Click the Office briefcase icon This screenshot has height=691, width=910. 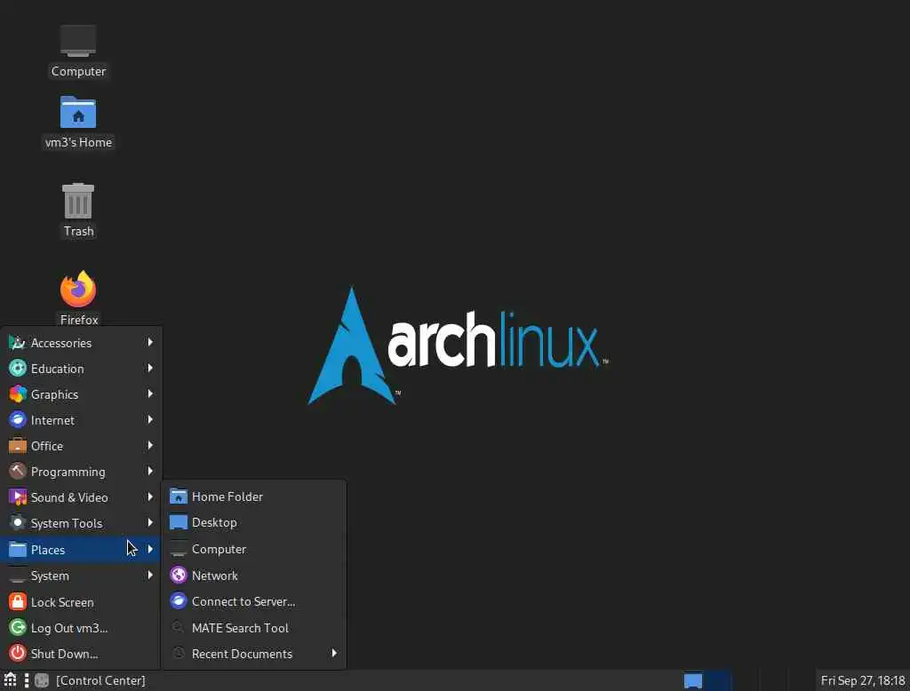(x=18, y=446)
